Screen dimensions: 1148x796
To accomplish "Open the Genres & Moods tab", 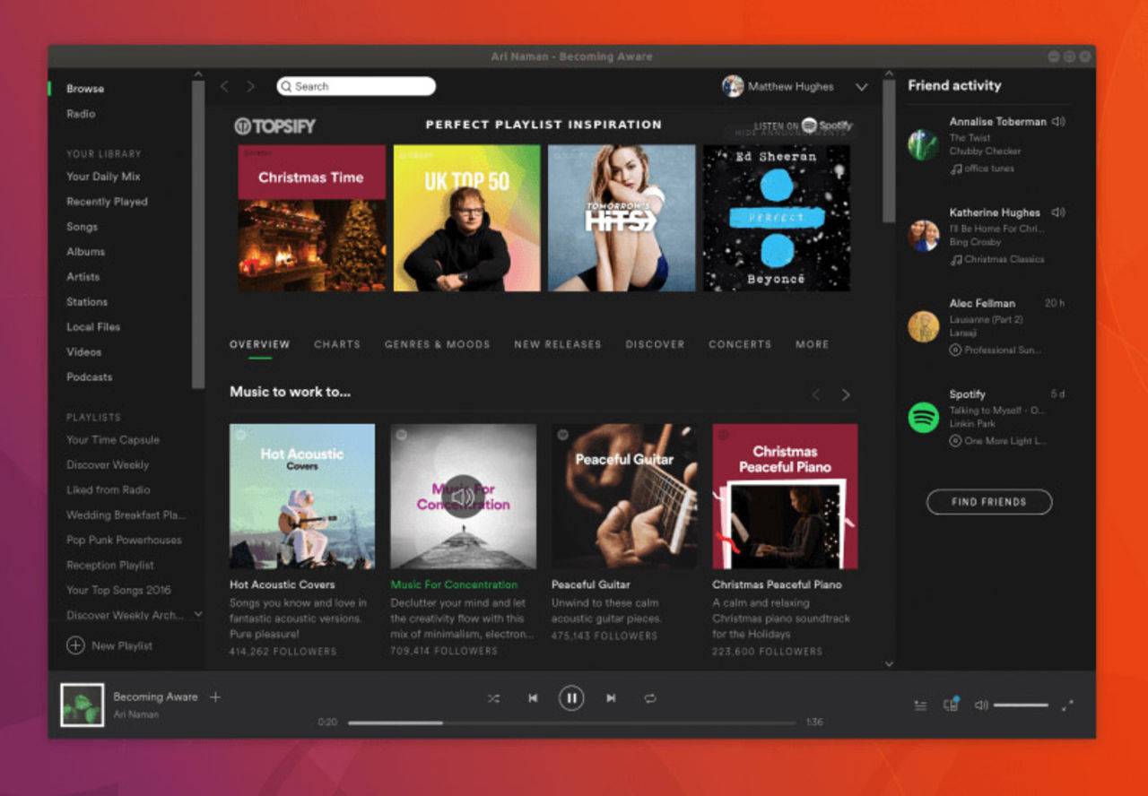I will point(438,344).
